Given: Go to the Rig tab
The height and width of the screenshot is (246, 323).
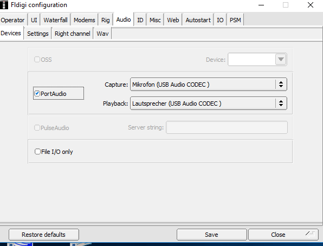Looking at the screenshot, I should tap(105, 20).
